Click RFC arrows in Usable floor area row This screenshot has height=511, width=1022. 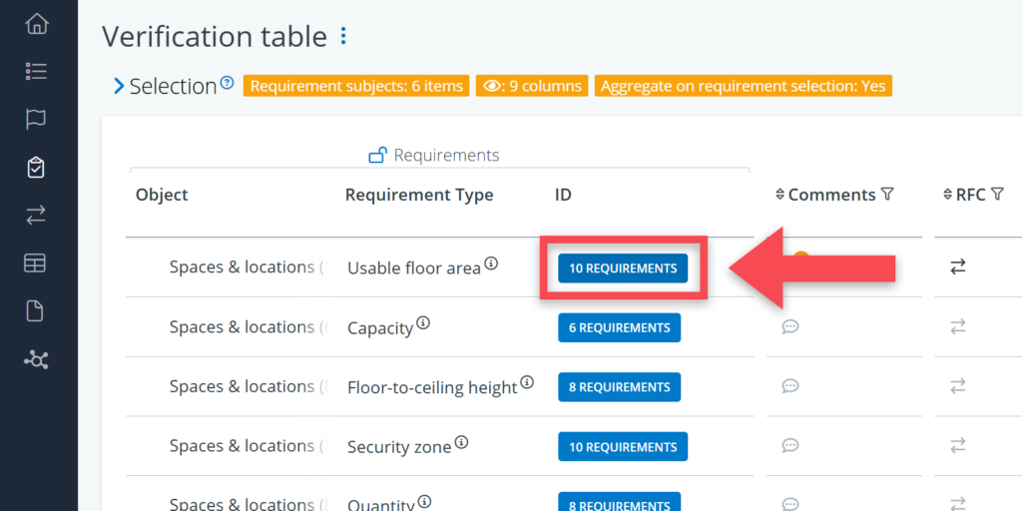[x=958, y=266]
